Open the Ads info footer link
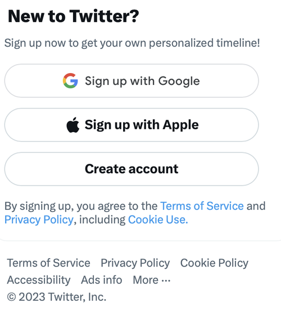Image resolution: width=281 pixels, height=316 pixels. (x=102, y=280)
